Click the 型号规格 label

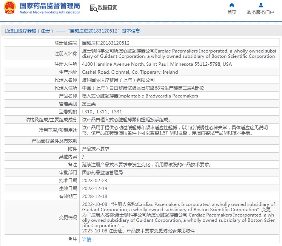tap(68, 111)
